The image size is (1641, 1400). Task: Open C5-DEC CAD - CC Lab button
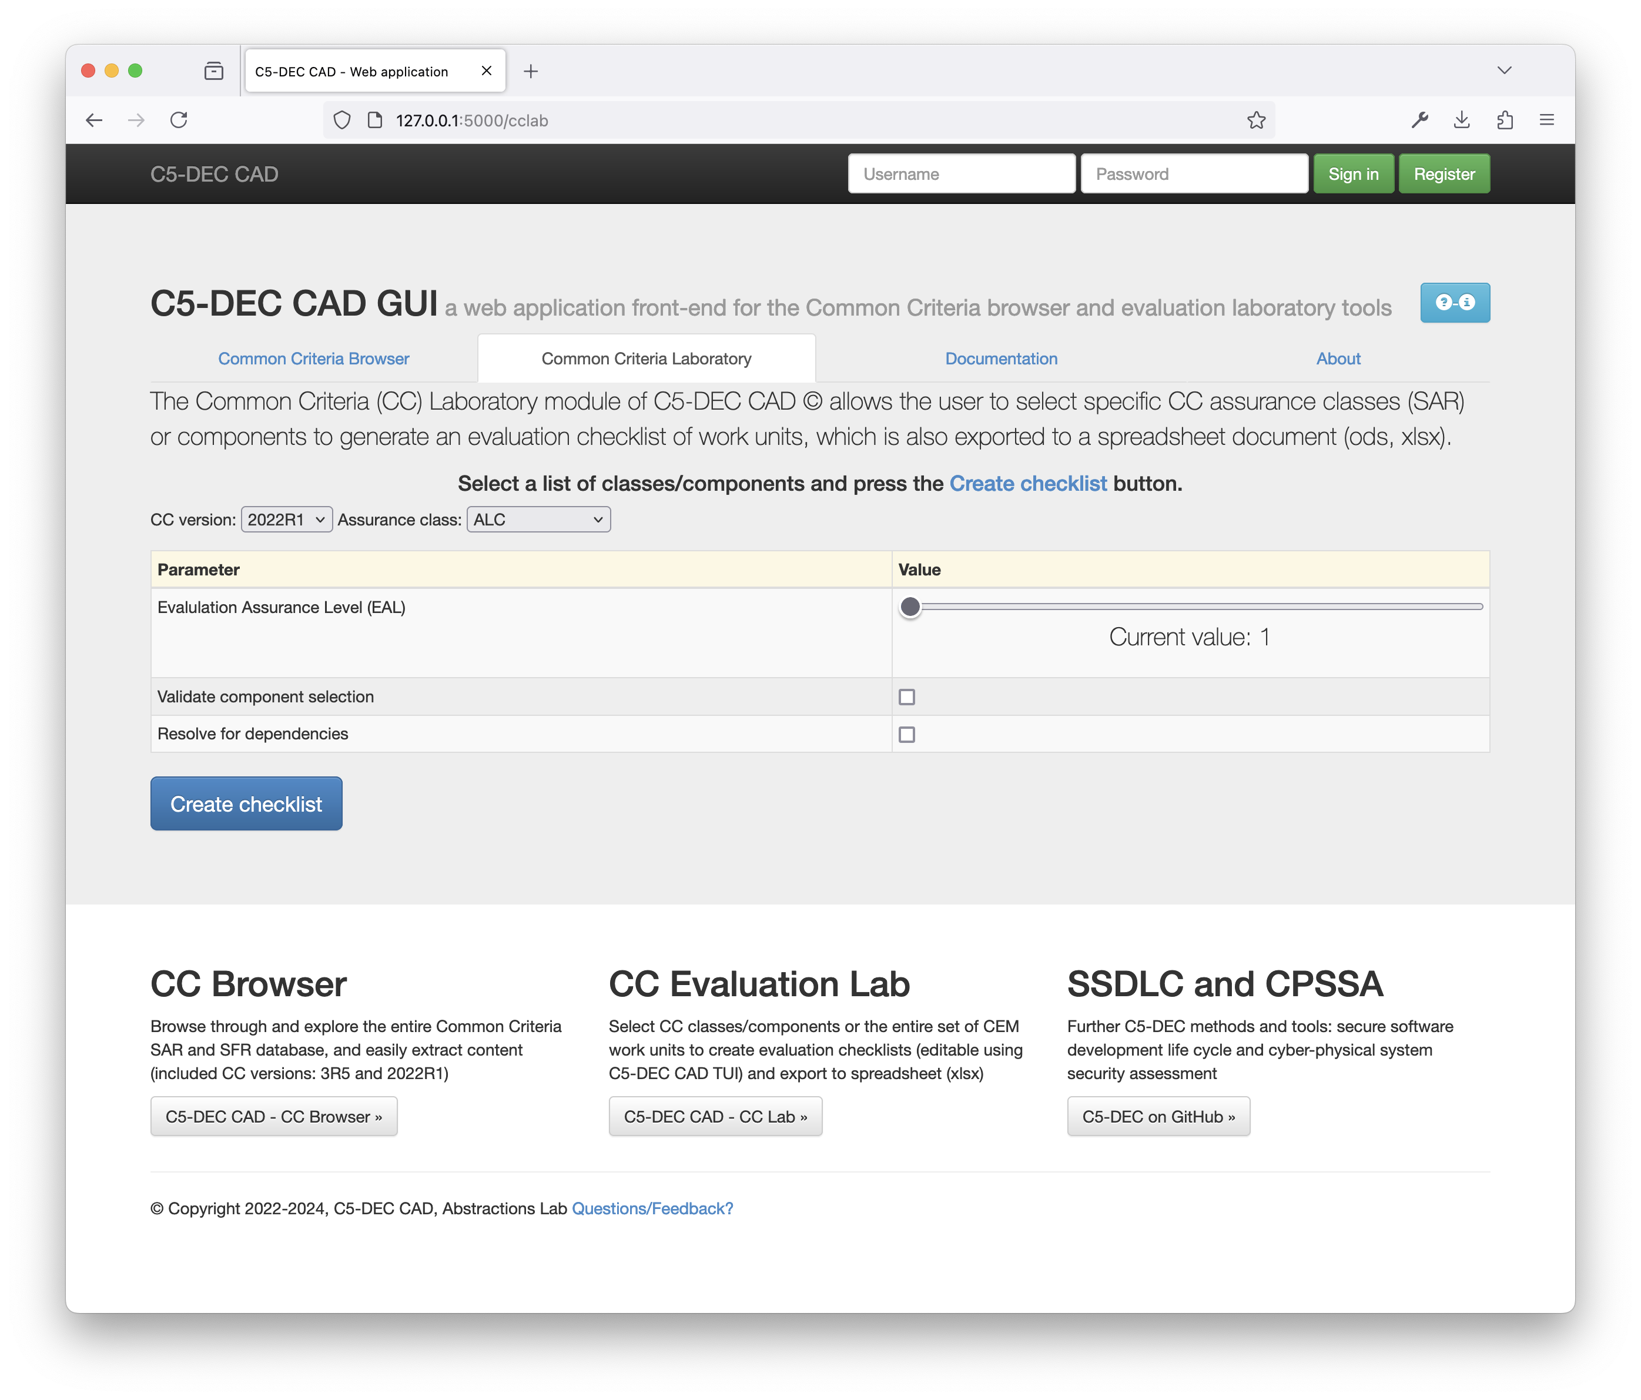pyautogui.click(x=715, y=1117)
